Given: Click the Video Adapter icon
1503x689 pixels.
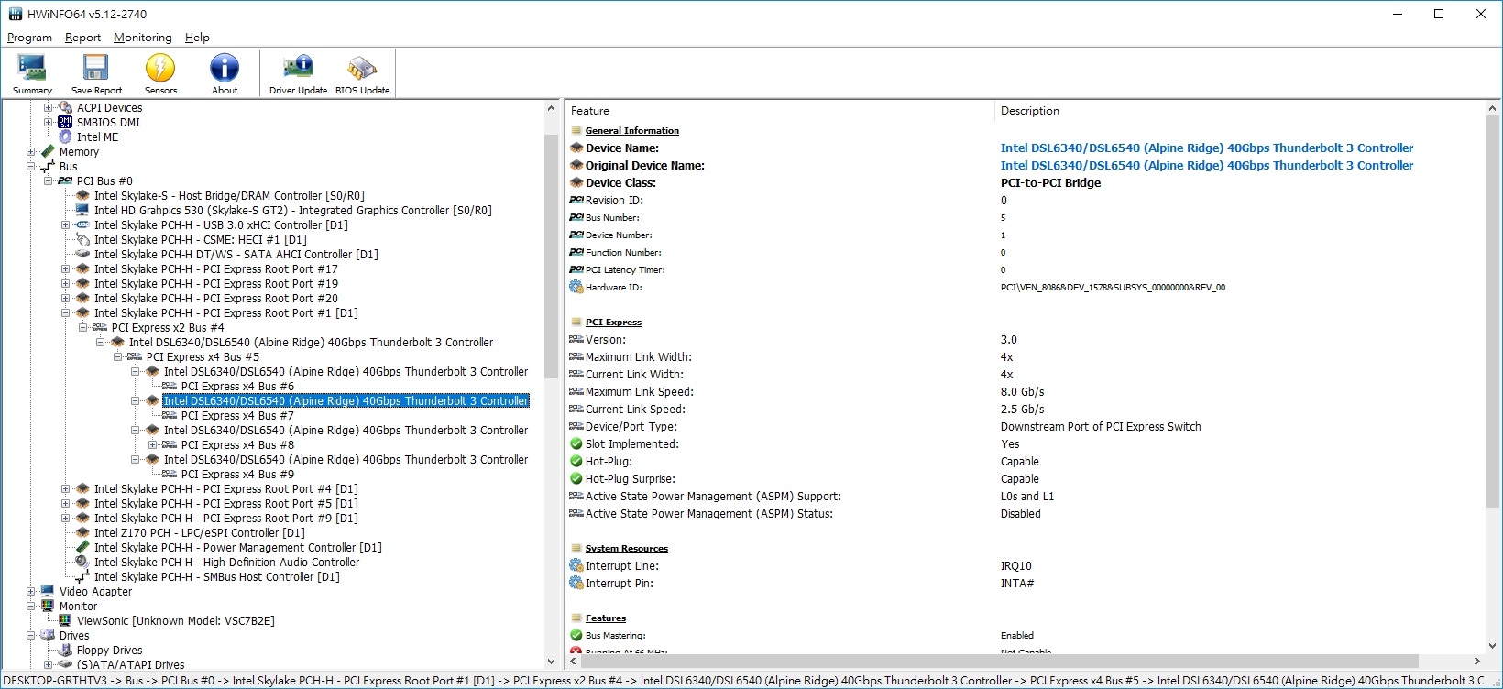Looking at the screenshot, I should (48, 591).
